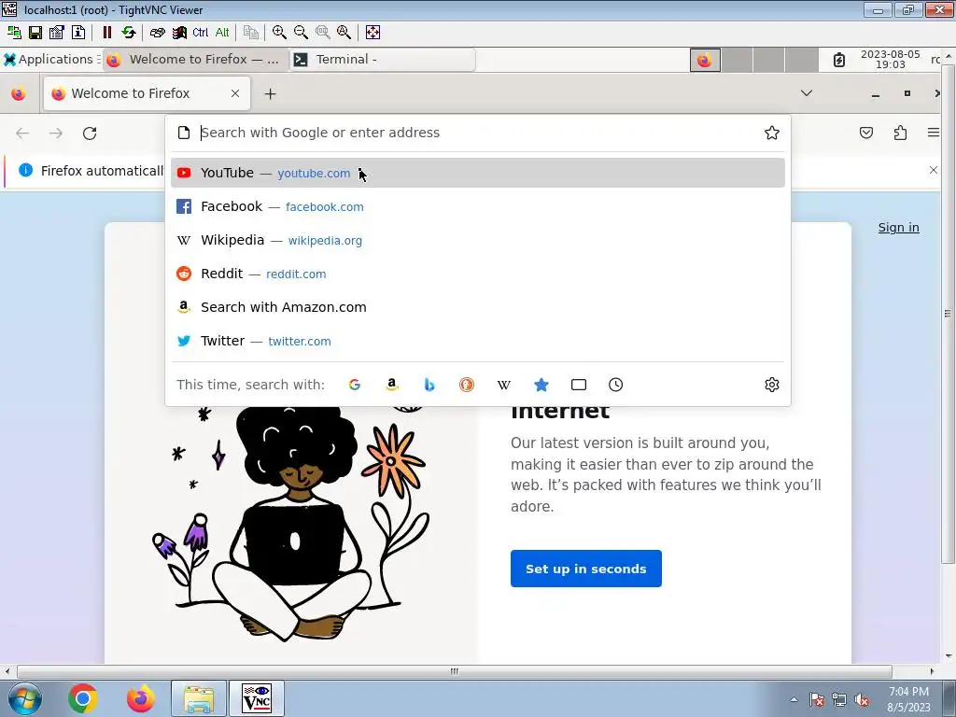This screenshot has height=717, width=956.
Task: Open the Windows Start button
Action: tap(24, 698)
